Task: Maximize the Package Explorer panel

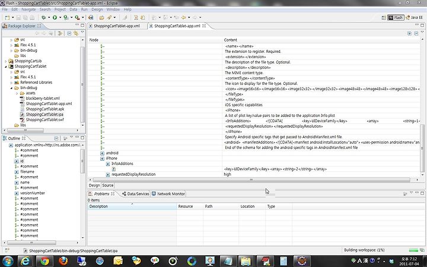Action: (82, 25)
